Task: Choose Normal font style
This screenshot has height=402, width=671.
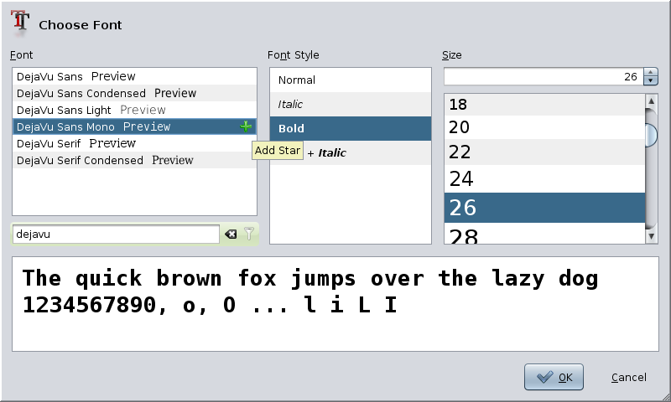Action: (x=351, y=80)
